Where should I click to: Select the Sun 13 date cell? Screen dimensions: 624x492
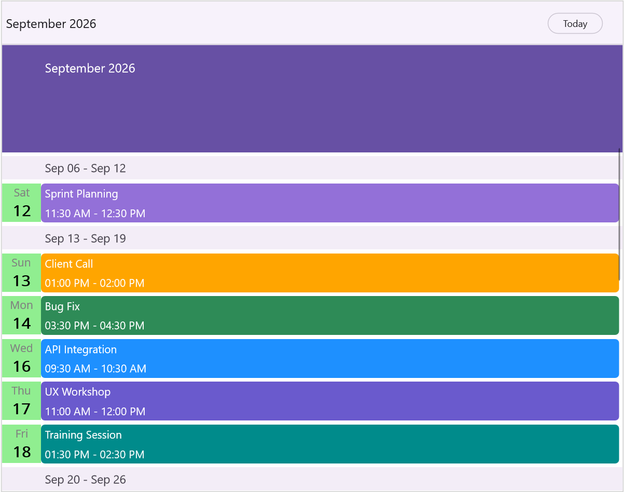tap(21, 273)
